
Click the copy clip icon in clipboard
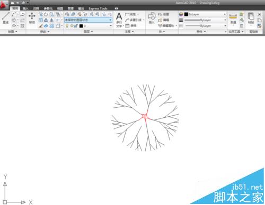259,20
